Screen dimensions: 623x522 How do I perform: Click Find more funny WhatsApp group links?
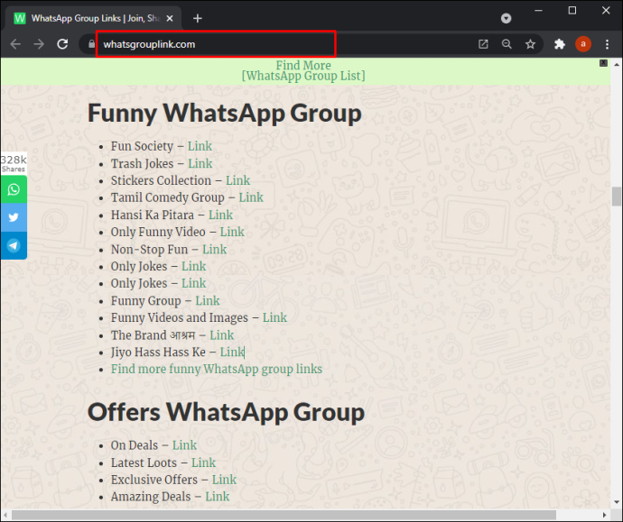click(217, 369)
